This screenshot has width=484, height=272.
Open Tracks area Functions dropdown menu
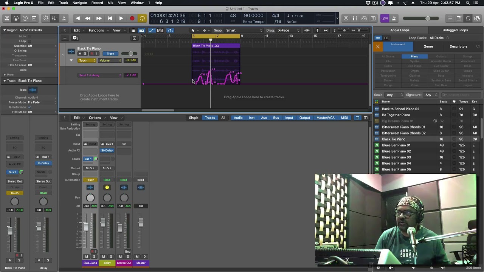pos(98,30)
